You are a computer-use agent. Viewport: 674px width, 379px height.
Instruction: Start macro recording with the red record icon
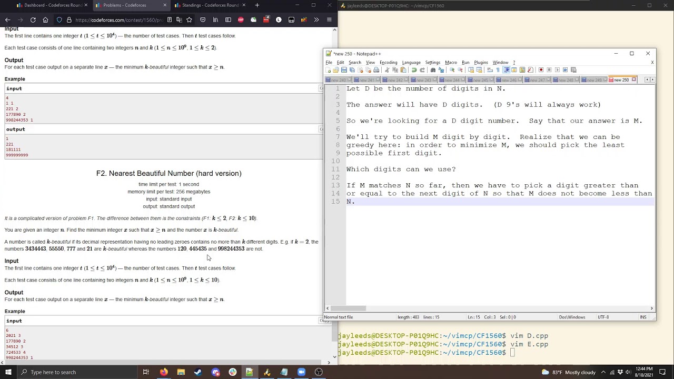[541, 70]
